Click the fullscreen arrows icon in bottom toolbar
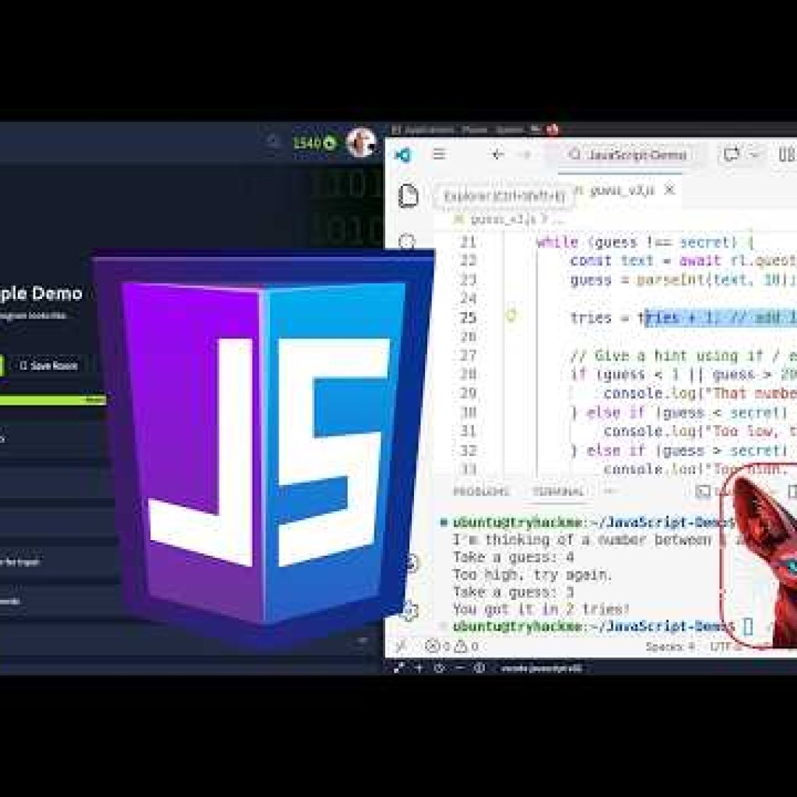The width and height of the screenshot is (797, 797). coord(399,668)
